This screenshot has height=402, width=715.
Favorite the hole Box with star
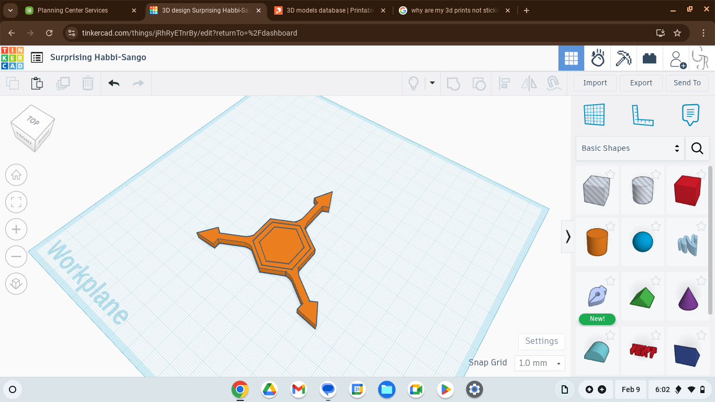(610, 174)
